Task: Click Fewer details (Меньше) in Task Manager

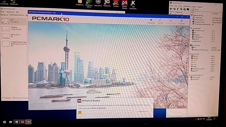Action: tap(7, 98)
